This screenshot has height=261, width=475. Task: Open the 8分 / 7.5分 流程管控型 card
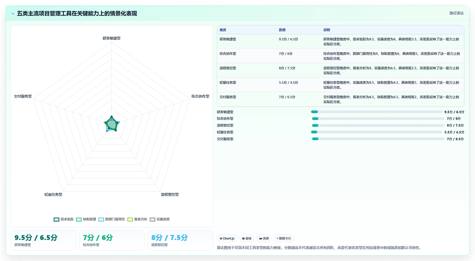[180, 240]
